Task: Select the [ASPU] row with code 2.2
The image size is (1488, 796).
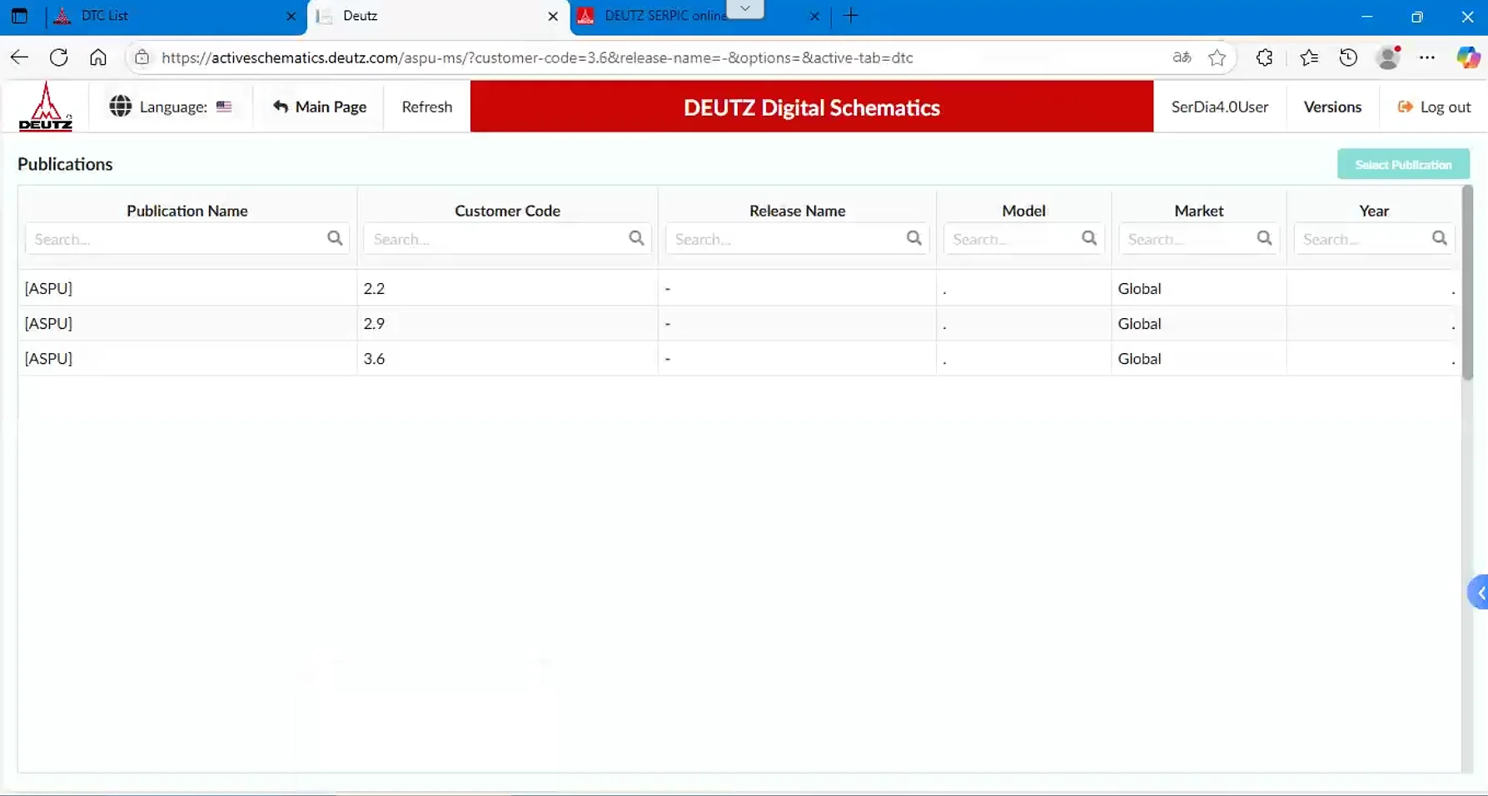Action: coord(739,288)
